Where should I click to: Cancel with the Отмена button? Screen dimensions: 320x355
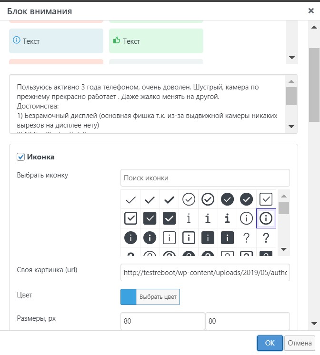300,343
